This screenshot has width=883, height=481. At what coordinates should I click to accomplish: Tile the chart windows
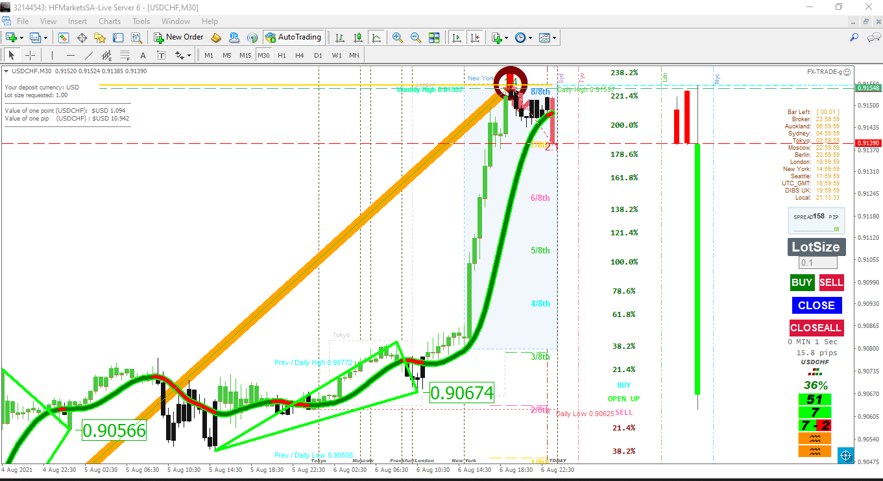pyautogui.click(x=434, y=38)
